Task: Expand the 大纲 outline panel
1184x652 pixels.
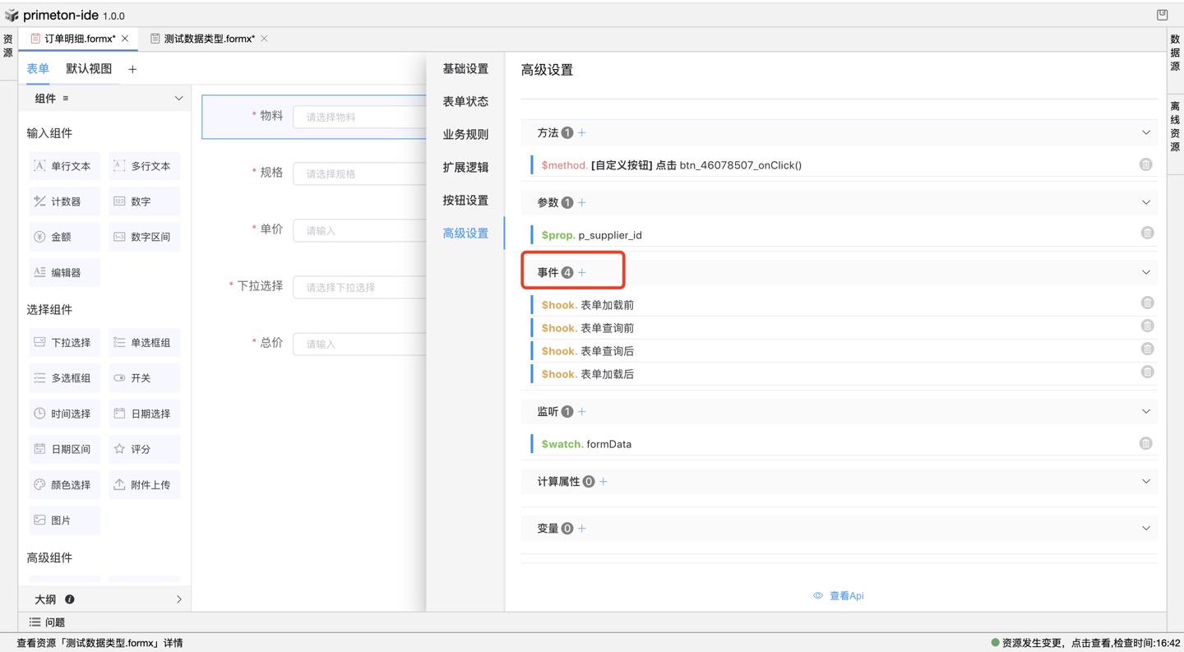Action: click(x=178, y=599)
